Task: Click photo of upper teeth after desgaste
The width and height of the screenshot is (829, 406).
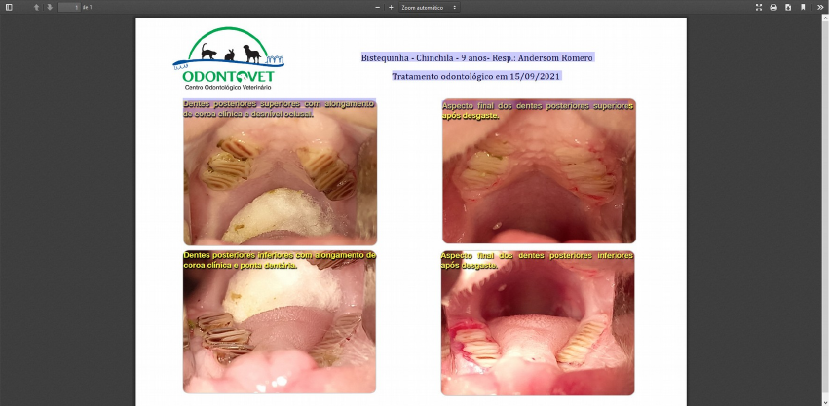Action: point(539,171)
